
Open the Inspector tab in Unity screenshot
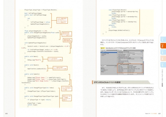pyautogui.click(x=120, y=50)
